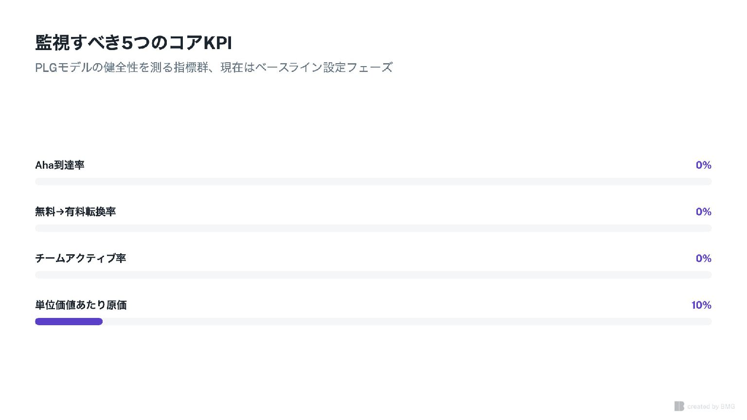The width and height of the screenshot is (747, 420).
Task: Select the subtitle starting with PLGモデルの健全性
Action: pos(213,68)
